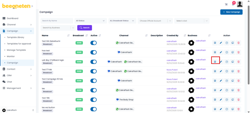250x113 pixels.
Task: Delete the Test TBS campaign
Action: pyautogui.click(x=238, y=100)
